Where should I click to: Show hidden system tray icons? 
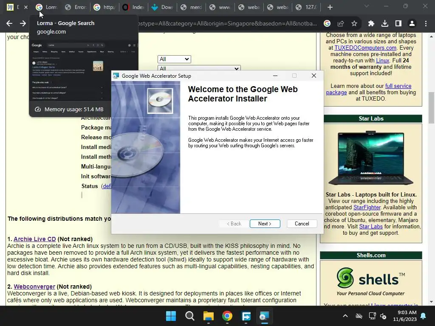(x=345, y=316)
